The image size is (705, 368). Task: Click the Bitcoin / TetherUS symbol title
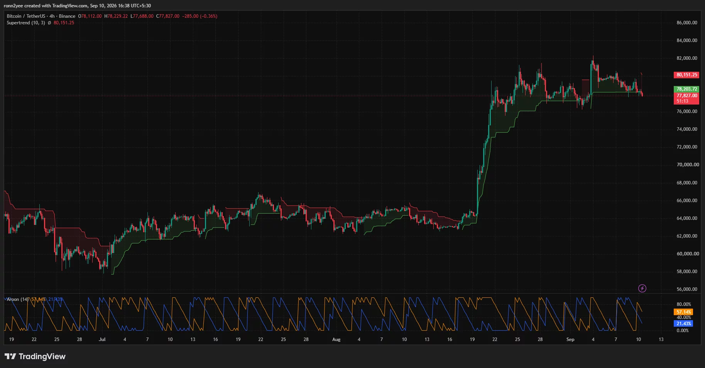(x=26, y=16)
